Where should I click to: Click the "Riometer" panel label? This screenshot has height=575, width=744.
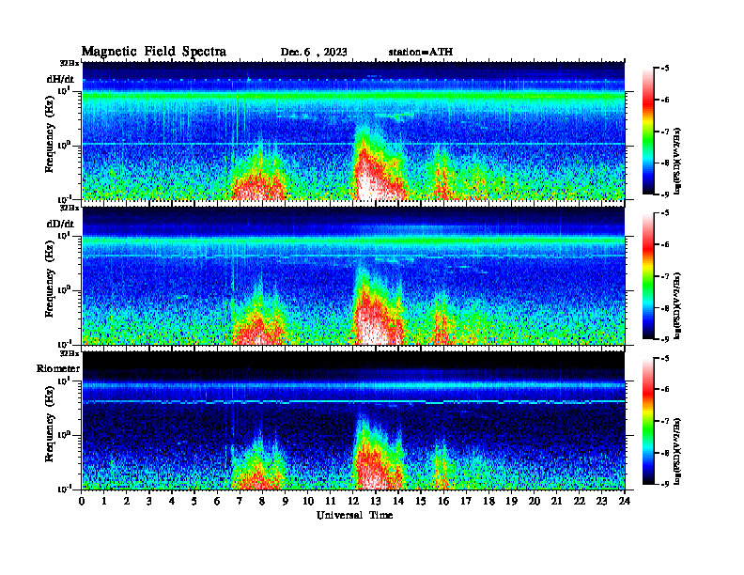[58, 368]
